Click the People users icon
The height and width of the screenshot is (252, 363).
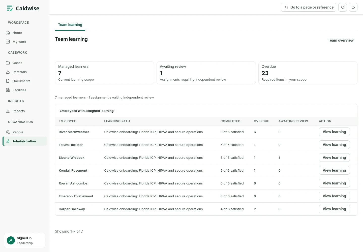point(8,132)
